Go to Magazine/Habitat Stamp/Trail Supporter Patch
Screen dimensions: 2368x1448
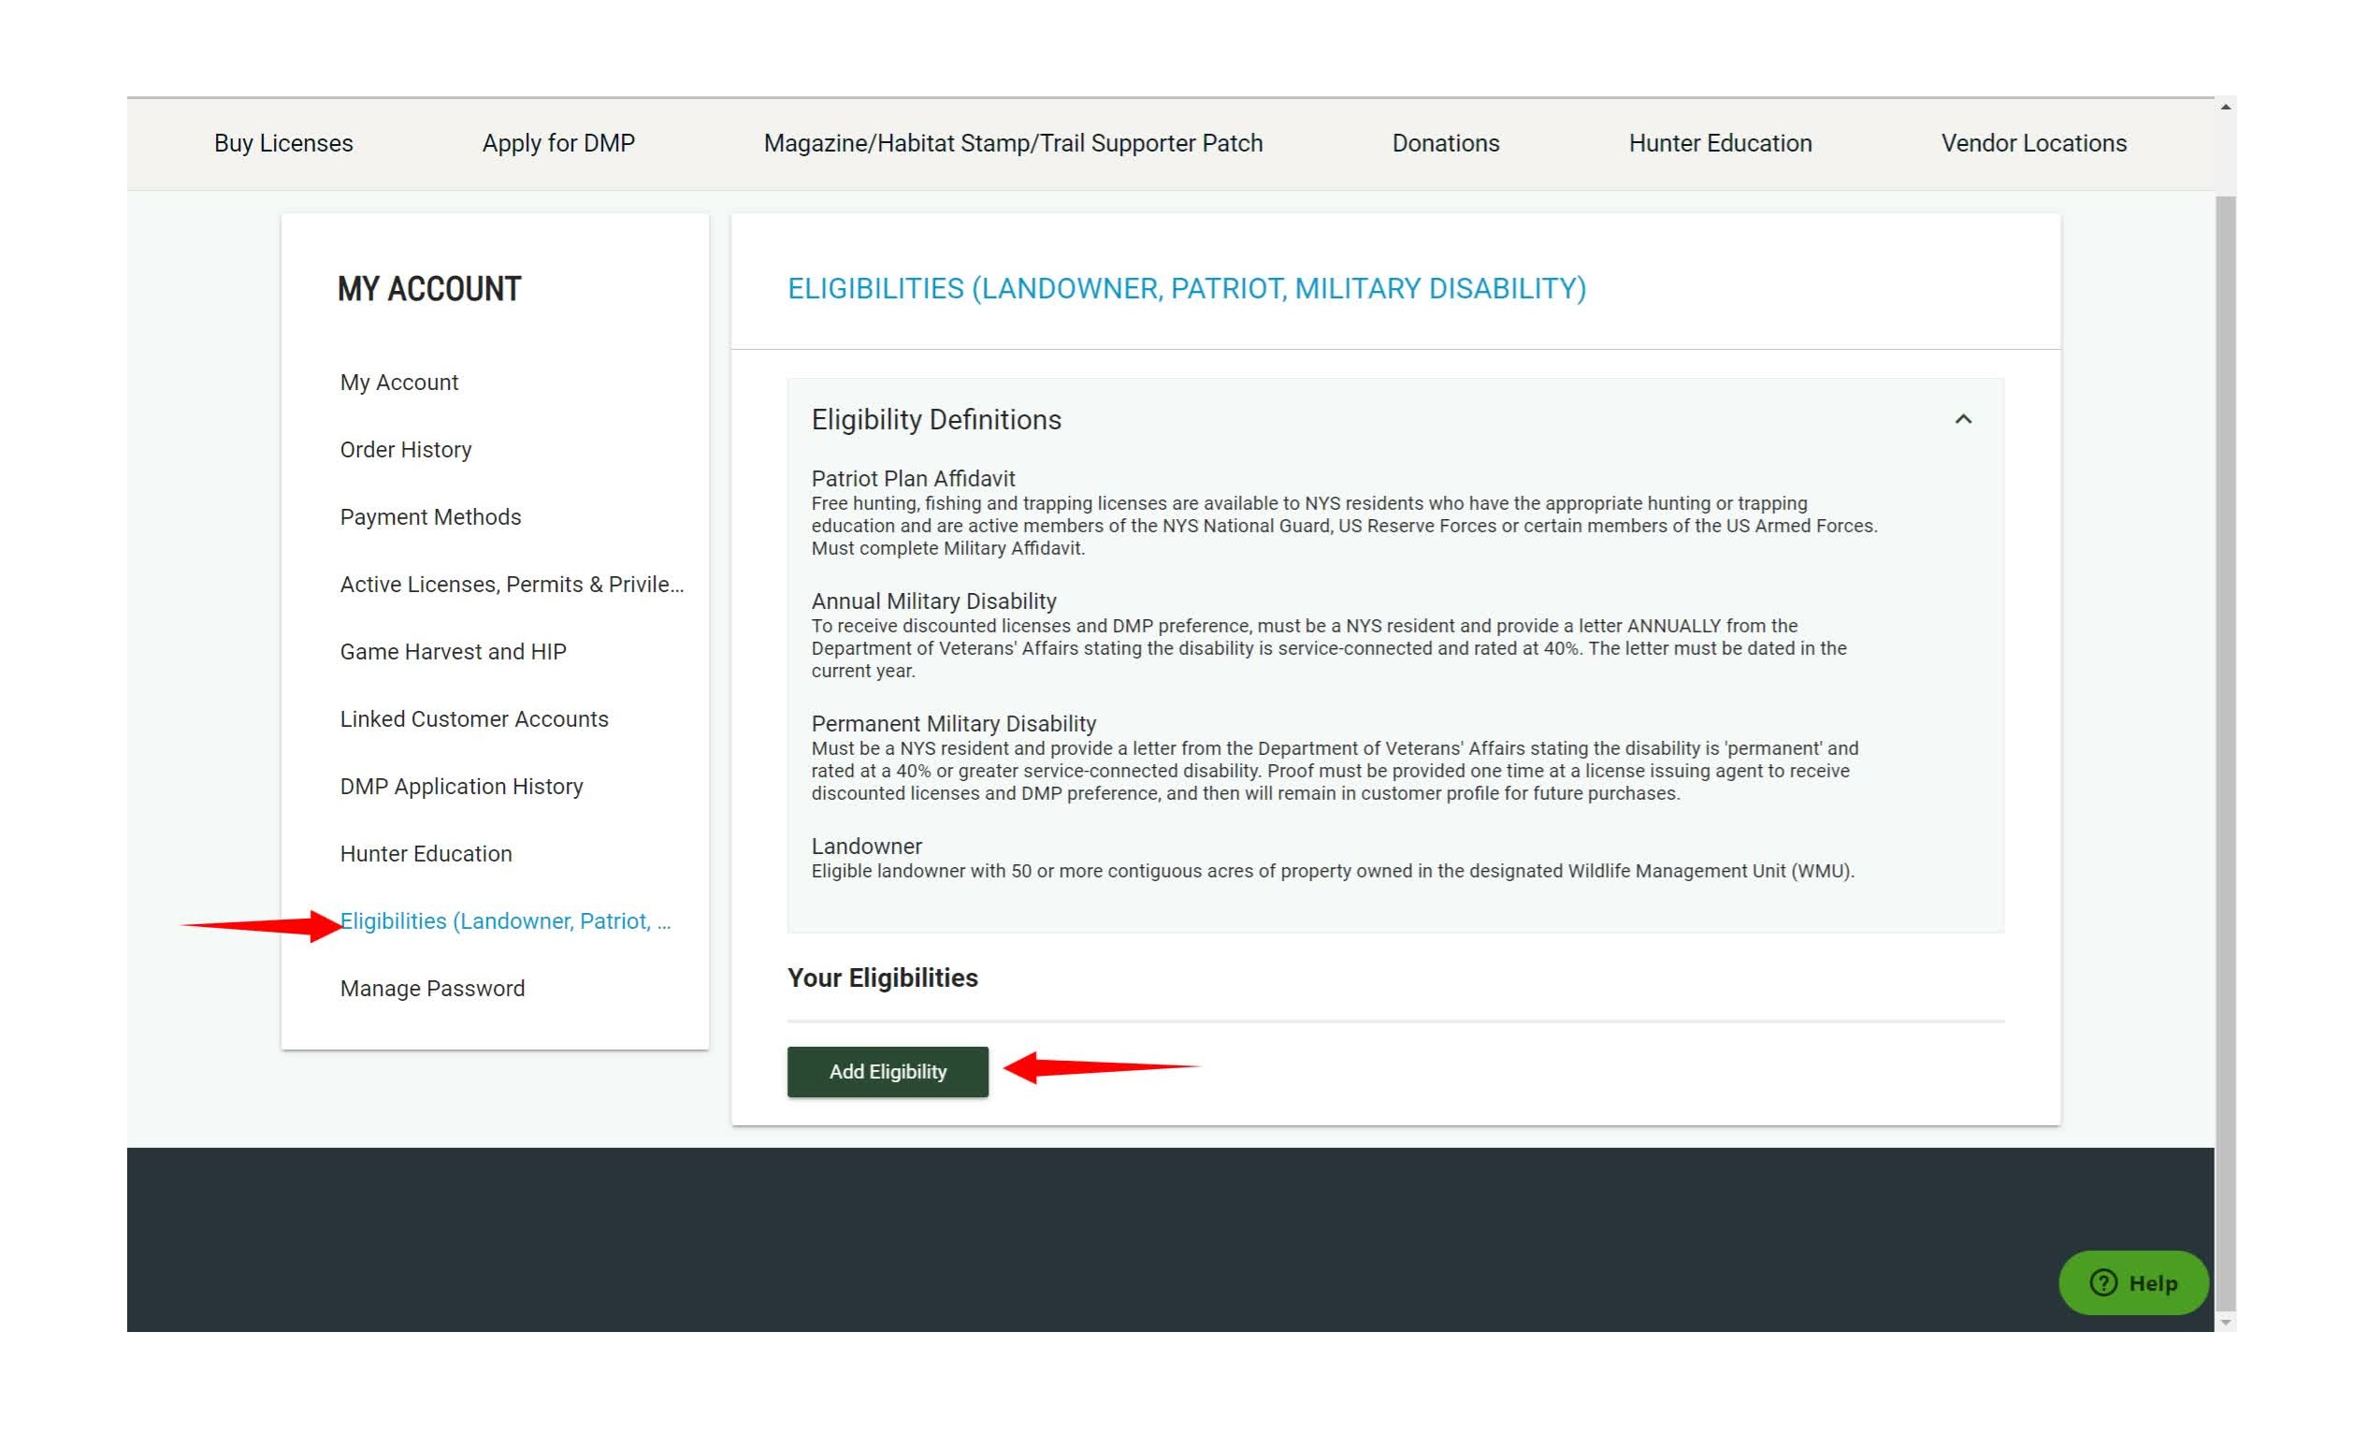(1012, 143)
